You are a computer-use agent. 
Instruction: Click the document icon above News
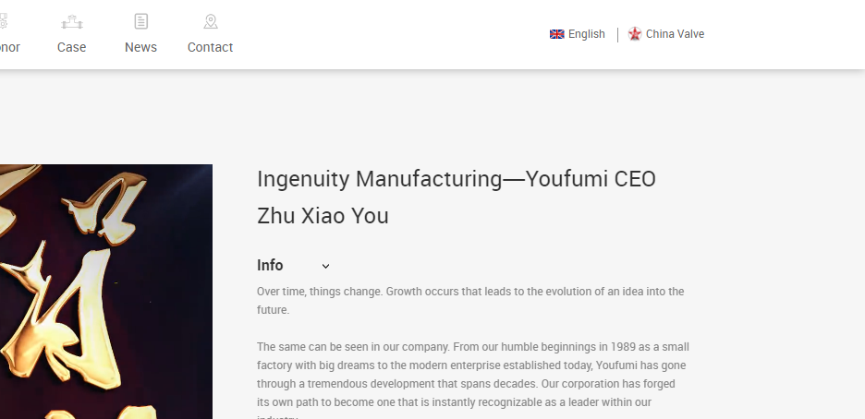pos(141,21)
